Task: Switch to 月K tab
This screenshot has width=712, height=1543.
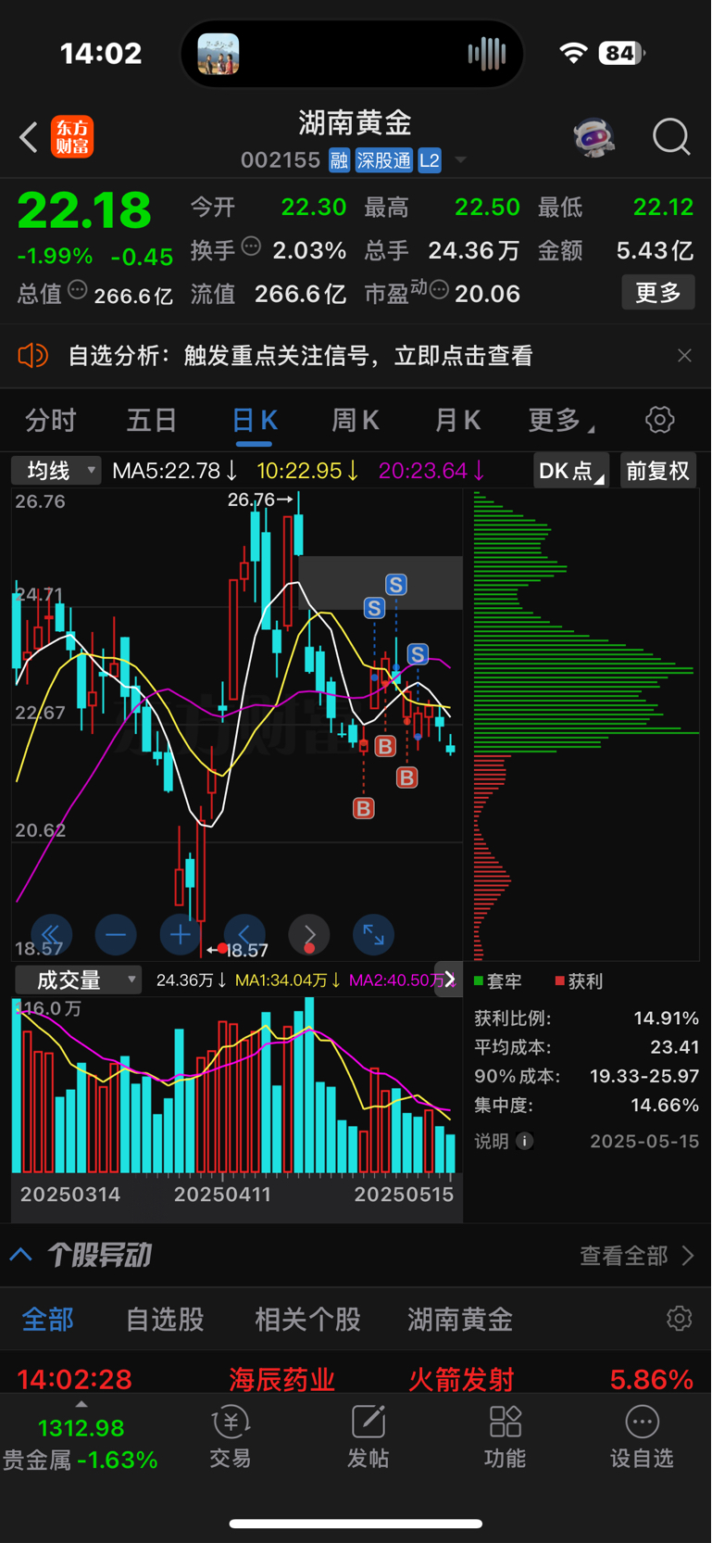Action: click(457, 421)
